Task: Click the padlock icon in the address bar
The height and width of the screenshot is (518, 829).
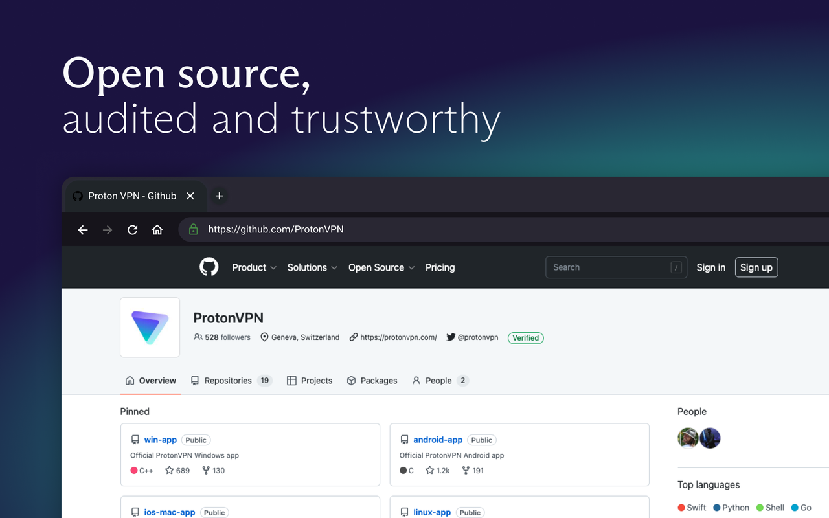Action: click(193, 229)
